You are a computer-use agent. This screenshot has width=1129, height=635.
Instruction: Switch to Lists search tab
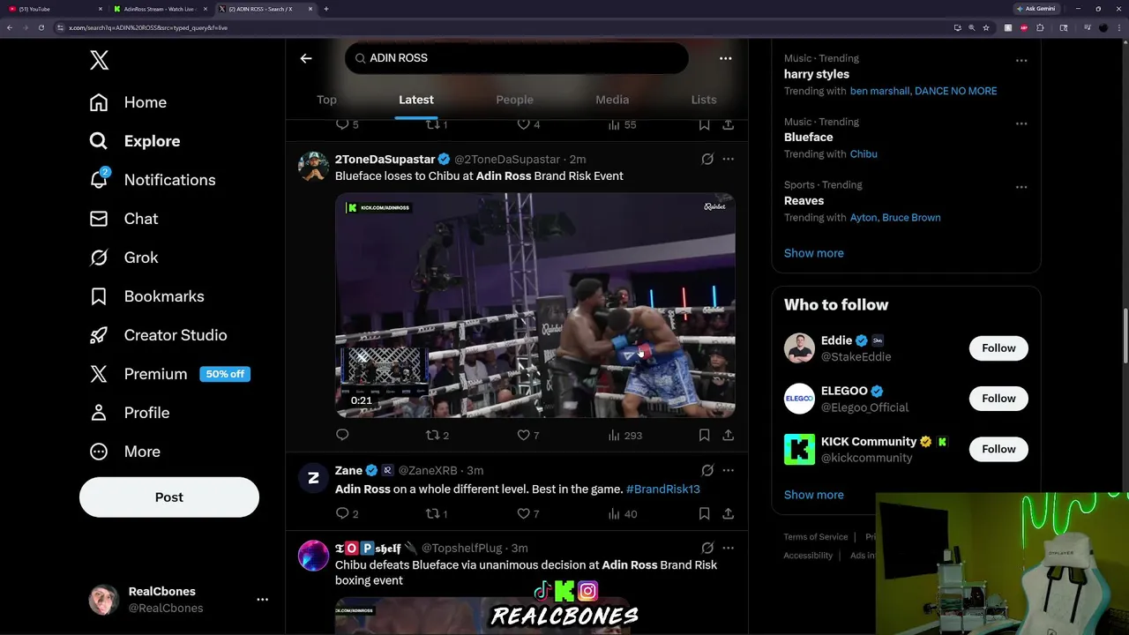click(x=704, y=100)
